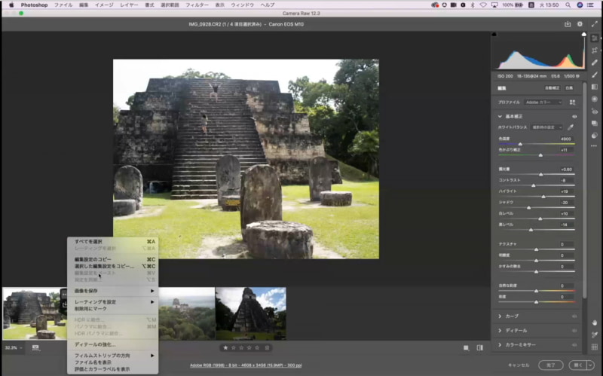Image resolution: width=603 pixels, height=376 pixels.
Task: Open the Presets overlapping-circles icon
Action: pos(595,136)
